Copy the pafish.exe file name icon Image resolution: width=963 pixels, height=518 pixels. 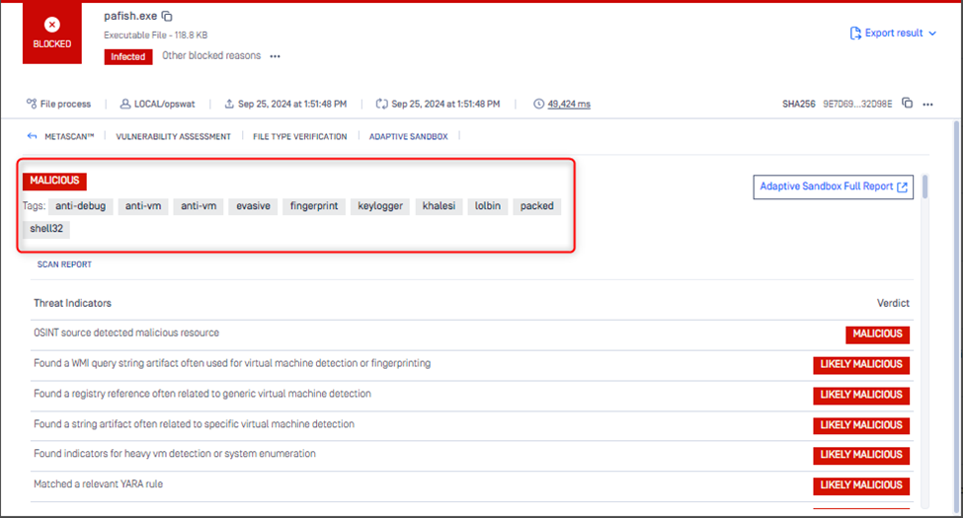click(167, 17)
